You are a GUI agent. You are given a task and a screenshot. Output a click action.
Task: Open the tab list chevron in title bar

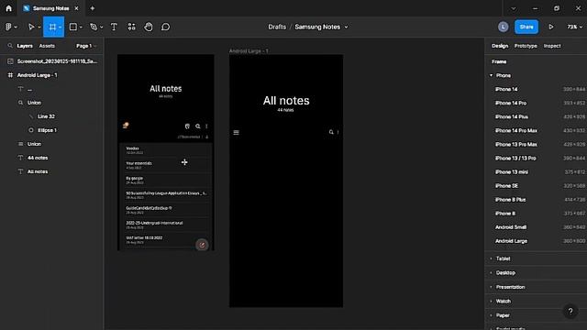(514, 8)
